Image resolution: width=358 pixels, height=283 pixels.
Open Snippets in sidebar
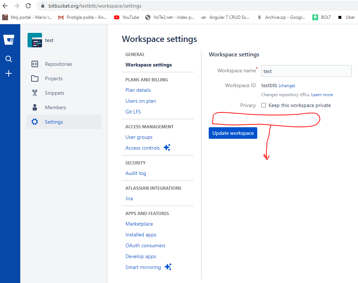(x=64, y=93)
